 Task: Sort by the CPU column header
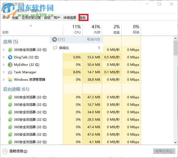[x=73, y=29]
